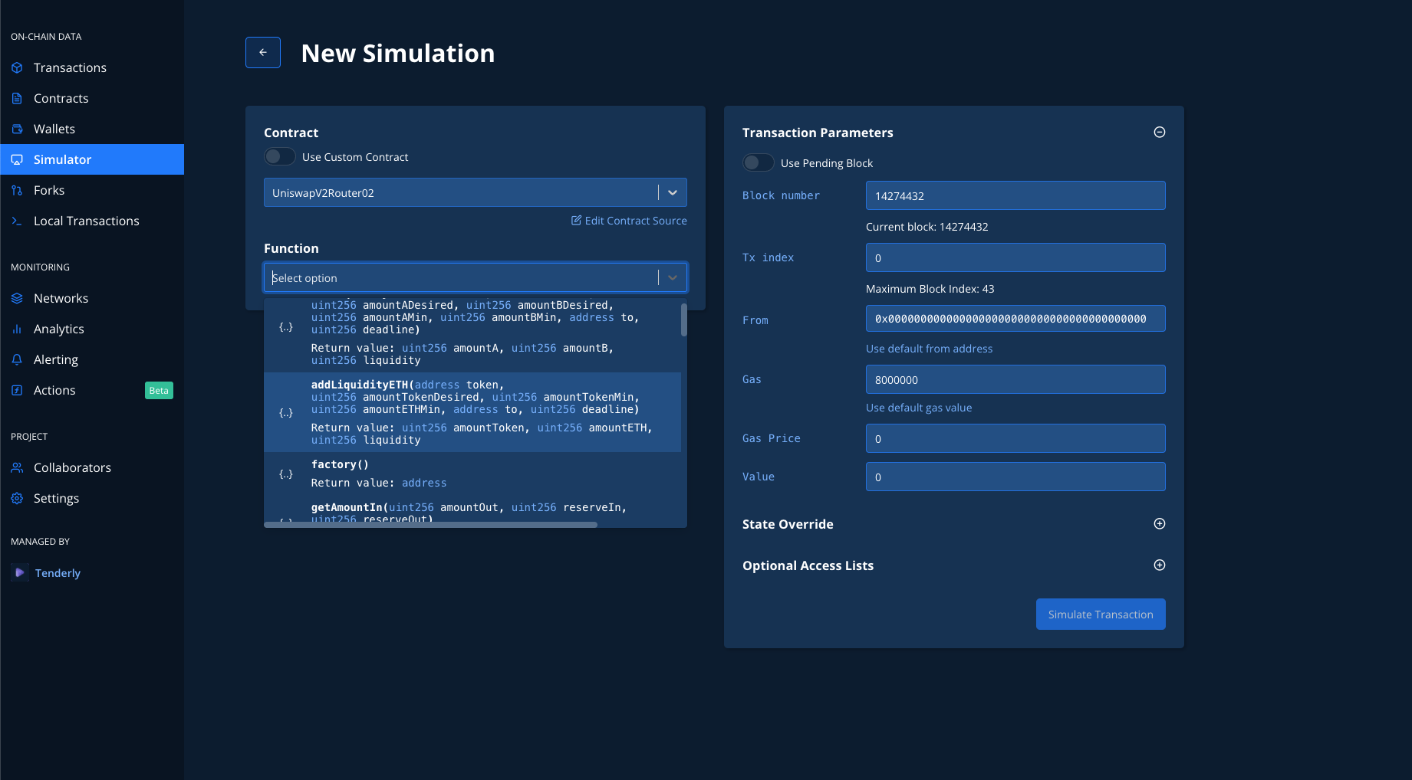
Task: Click the Settings gear icon
Action: pyautogui.click(x=17, y=498)
